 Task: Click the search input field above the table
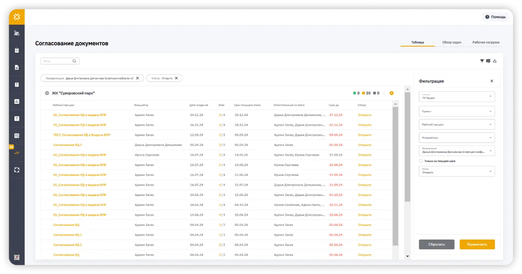57,61
